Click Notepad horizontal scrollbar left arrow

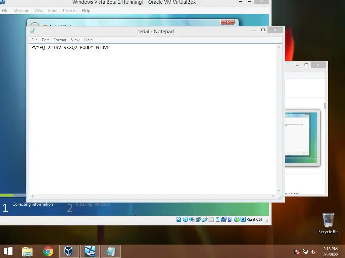(32, 196)
